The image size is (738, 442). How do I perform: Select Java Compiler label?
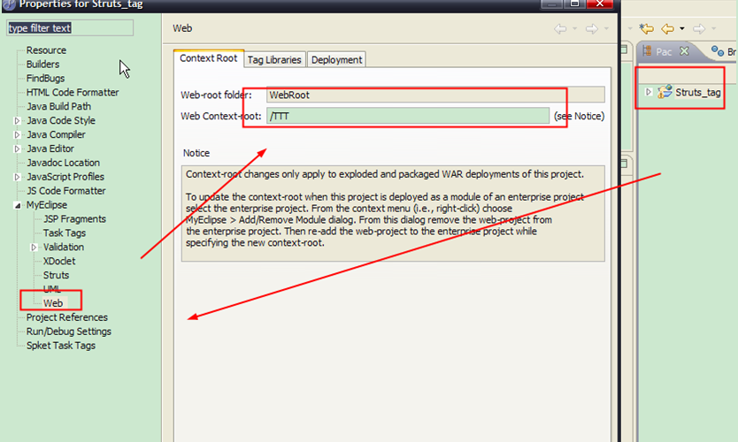tap(56, 134)
